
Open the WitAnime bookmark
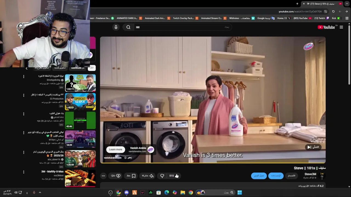242,18
